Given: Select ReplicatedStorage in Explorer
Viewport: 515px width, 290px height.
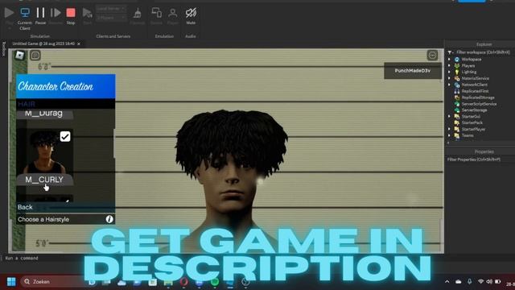Looking at the screenshot, I should [x=478, y=97].
